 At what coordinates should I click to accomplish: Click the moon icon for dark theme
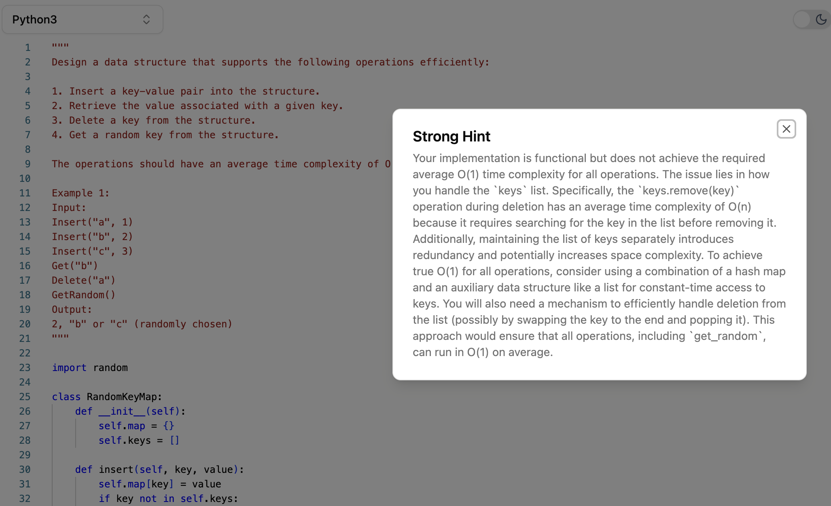821,19
